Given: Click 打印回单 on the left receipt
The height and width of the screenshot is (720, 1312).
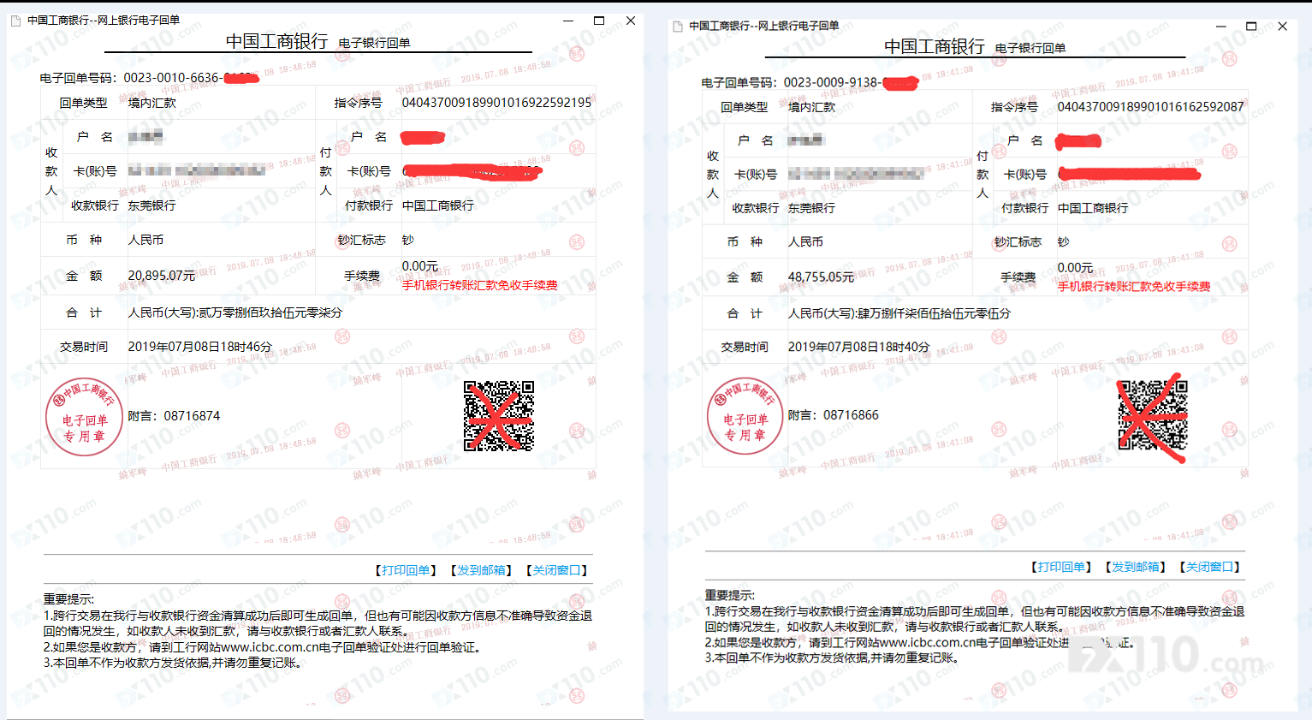Looking at the screenshot, I should point(406,570).
